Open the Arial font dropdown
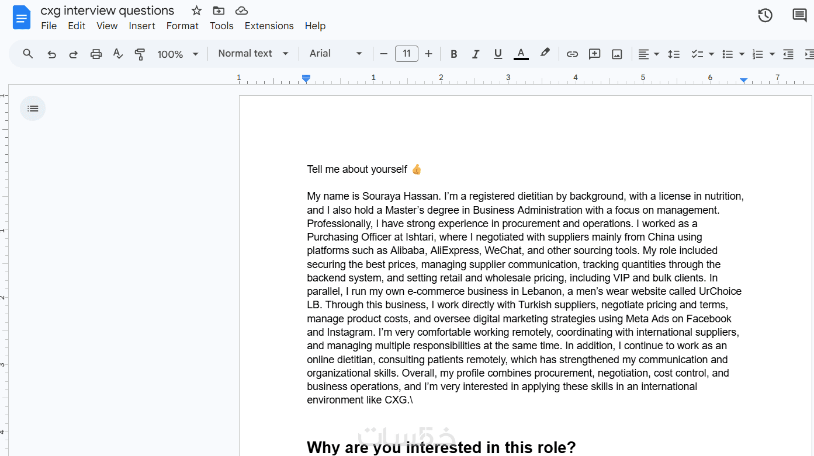Image resolution: width=814 pixels, height=456 pixels. 336,54
